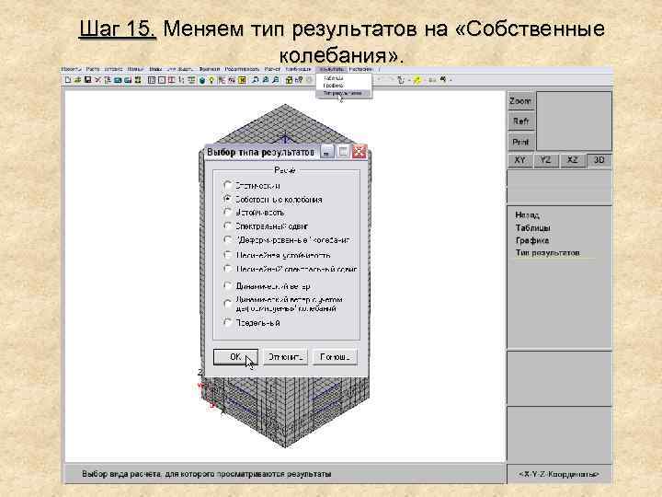Select the Статический radio option

(228, 185)
